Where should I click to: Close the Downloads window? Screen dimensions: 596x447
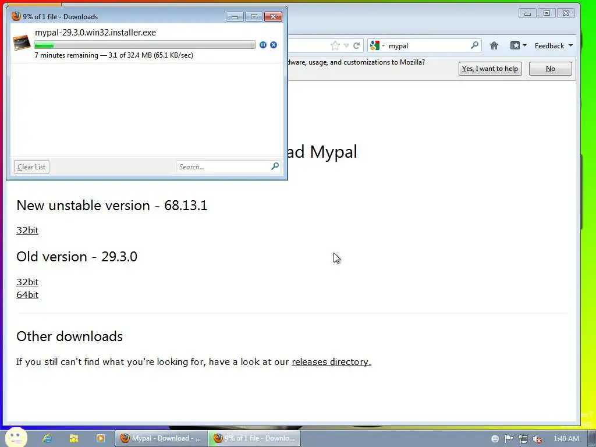point(274,17)
